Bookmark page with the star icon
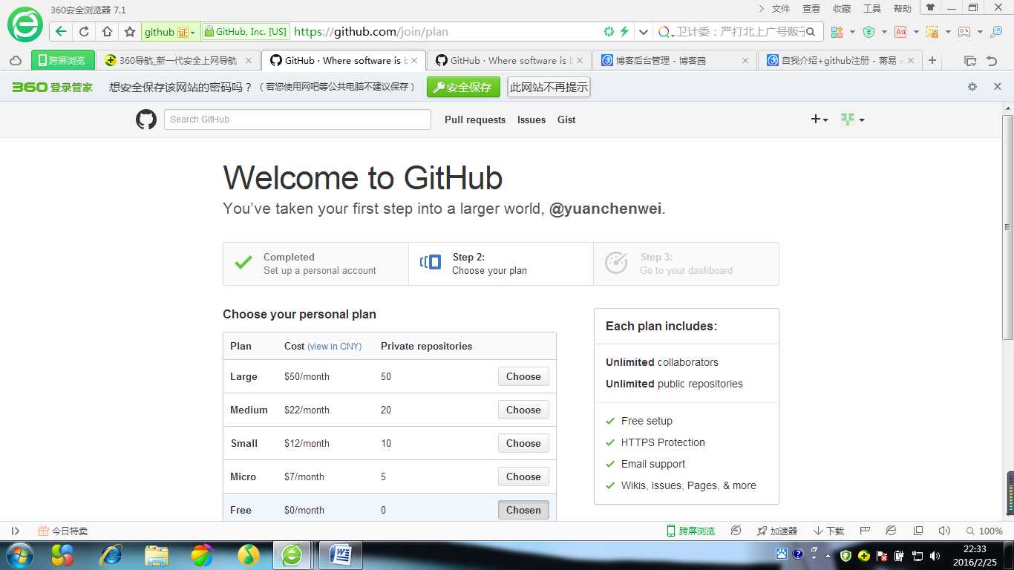This screenshot has width=1014, height=570. coord(130,32)
